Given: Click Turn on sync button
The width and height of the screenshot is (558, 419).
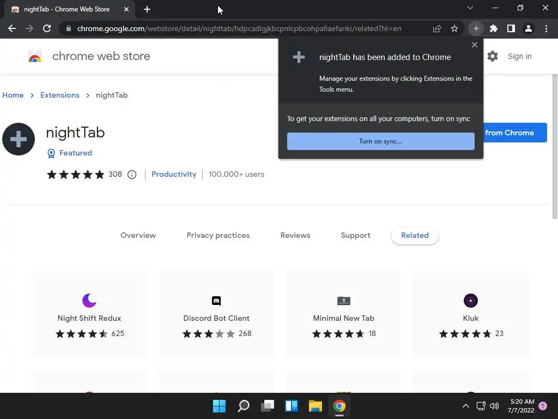Looking at the screenshot, I should click(x=381, y=141).
